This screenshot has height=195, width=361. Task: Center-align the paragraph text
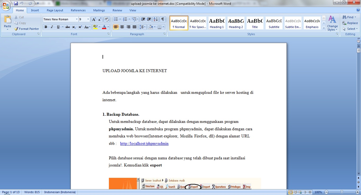point(122,27)
